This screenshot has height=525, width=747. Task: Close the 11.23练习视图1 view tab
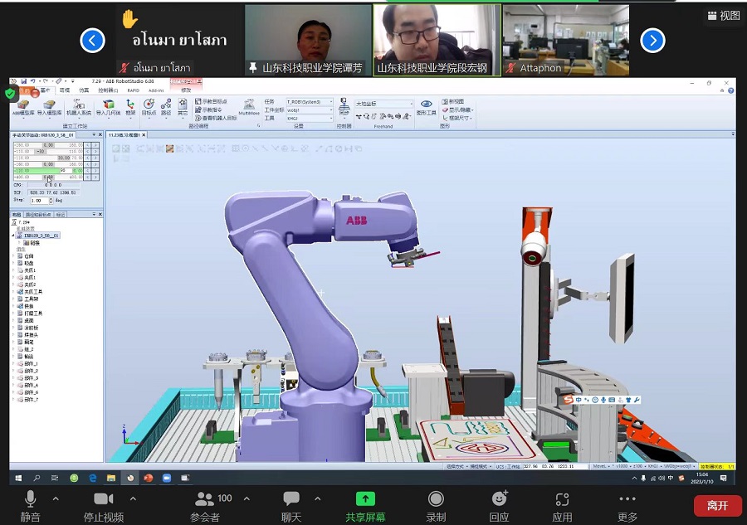tap(144, 135)
